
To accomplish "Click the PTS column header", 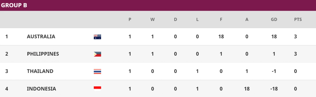I will (298, 19).
